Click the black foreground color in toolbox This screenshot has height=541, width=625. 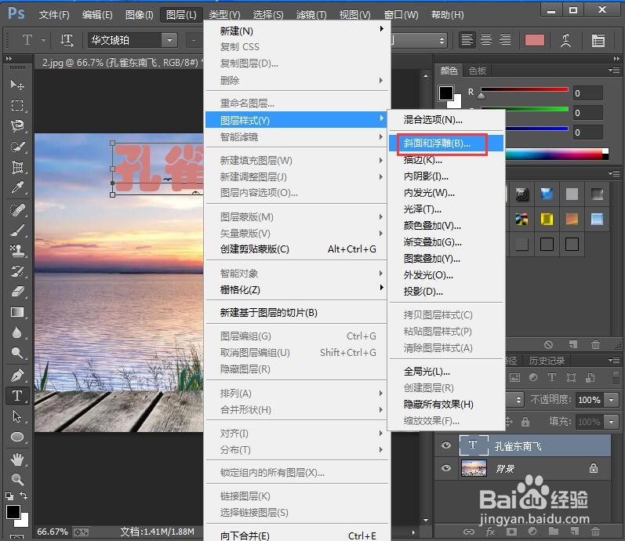[x=13, y=511]
